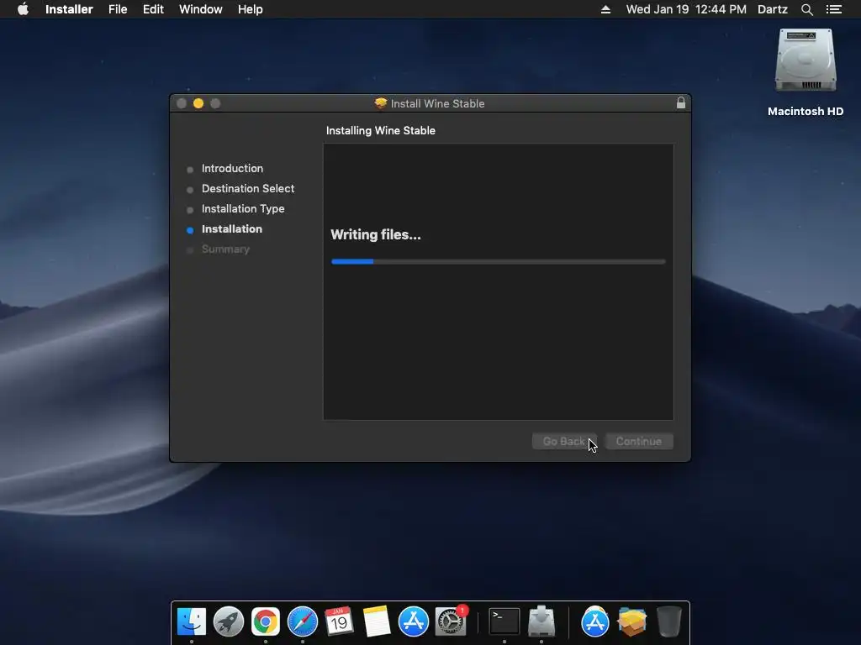Click the date and time in menu bar
This screenshot has width=861, height=645.
[686, 9]
